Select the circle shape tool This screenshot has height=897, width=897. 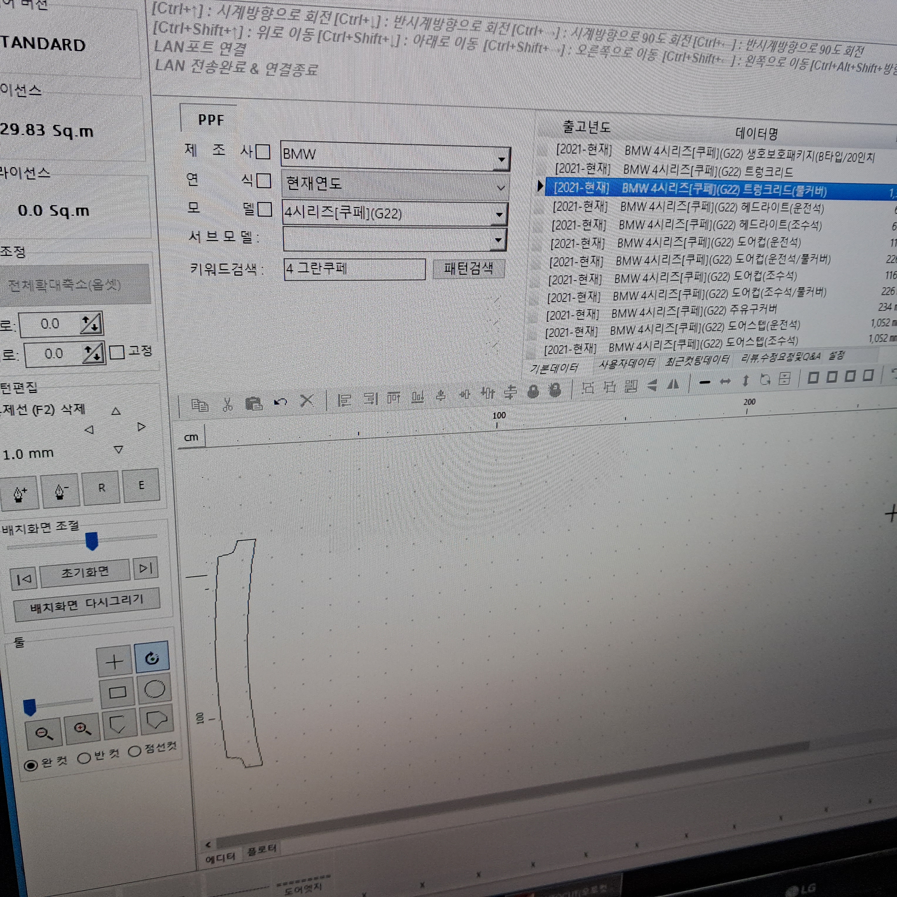[154, 689]
